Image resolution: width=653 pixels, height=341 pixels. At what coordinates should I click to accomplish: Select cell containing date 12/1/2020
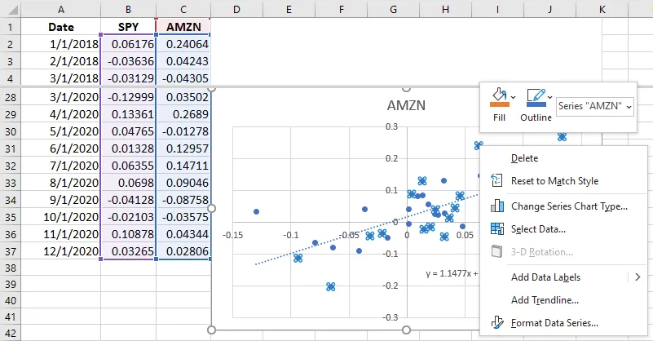[61, 251]
